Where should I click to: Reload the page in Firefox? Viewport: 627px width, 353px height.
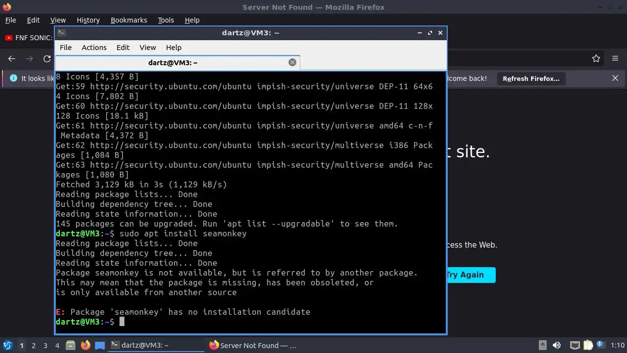tap(47, 58)
